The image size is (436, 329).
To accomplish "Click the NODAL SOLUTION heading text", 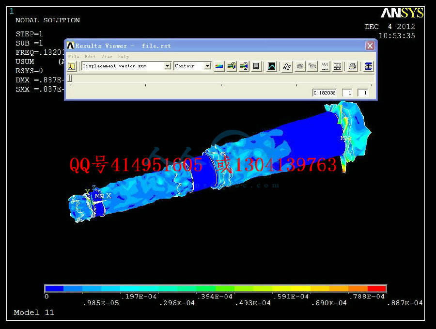I will 48,20.
